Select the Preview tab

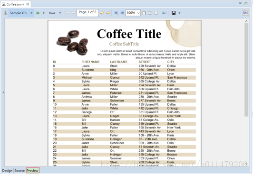pyautogui.click(x=33, y=171)
